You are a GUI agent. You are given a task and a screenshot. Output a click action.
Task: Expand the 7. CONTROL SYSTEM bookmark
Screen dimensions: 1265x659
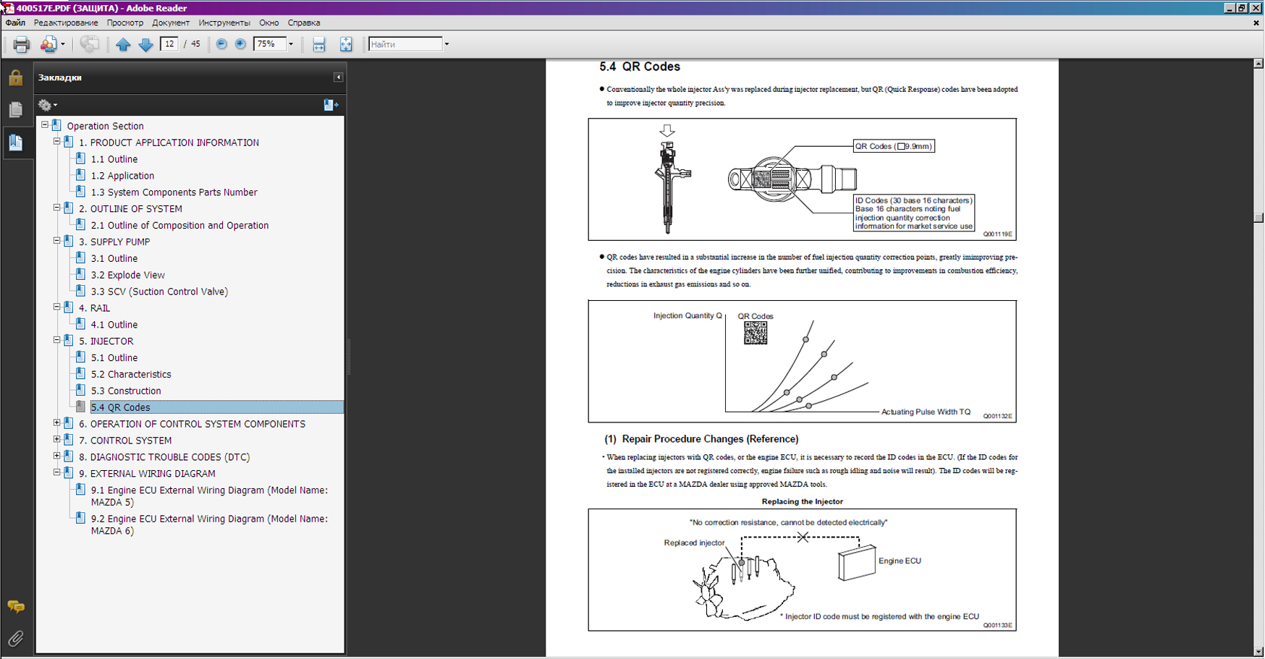click(x=57, y=440)
